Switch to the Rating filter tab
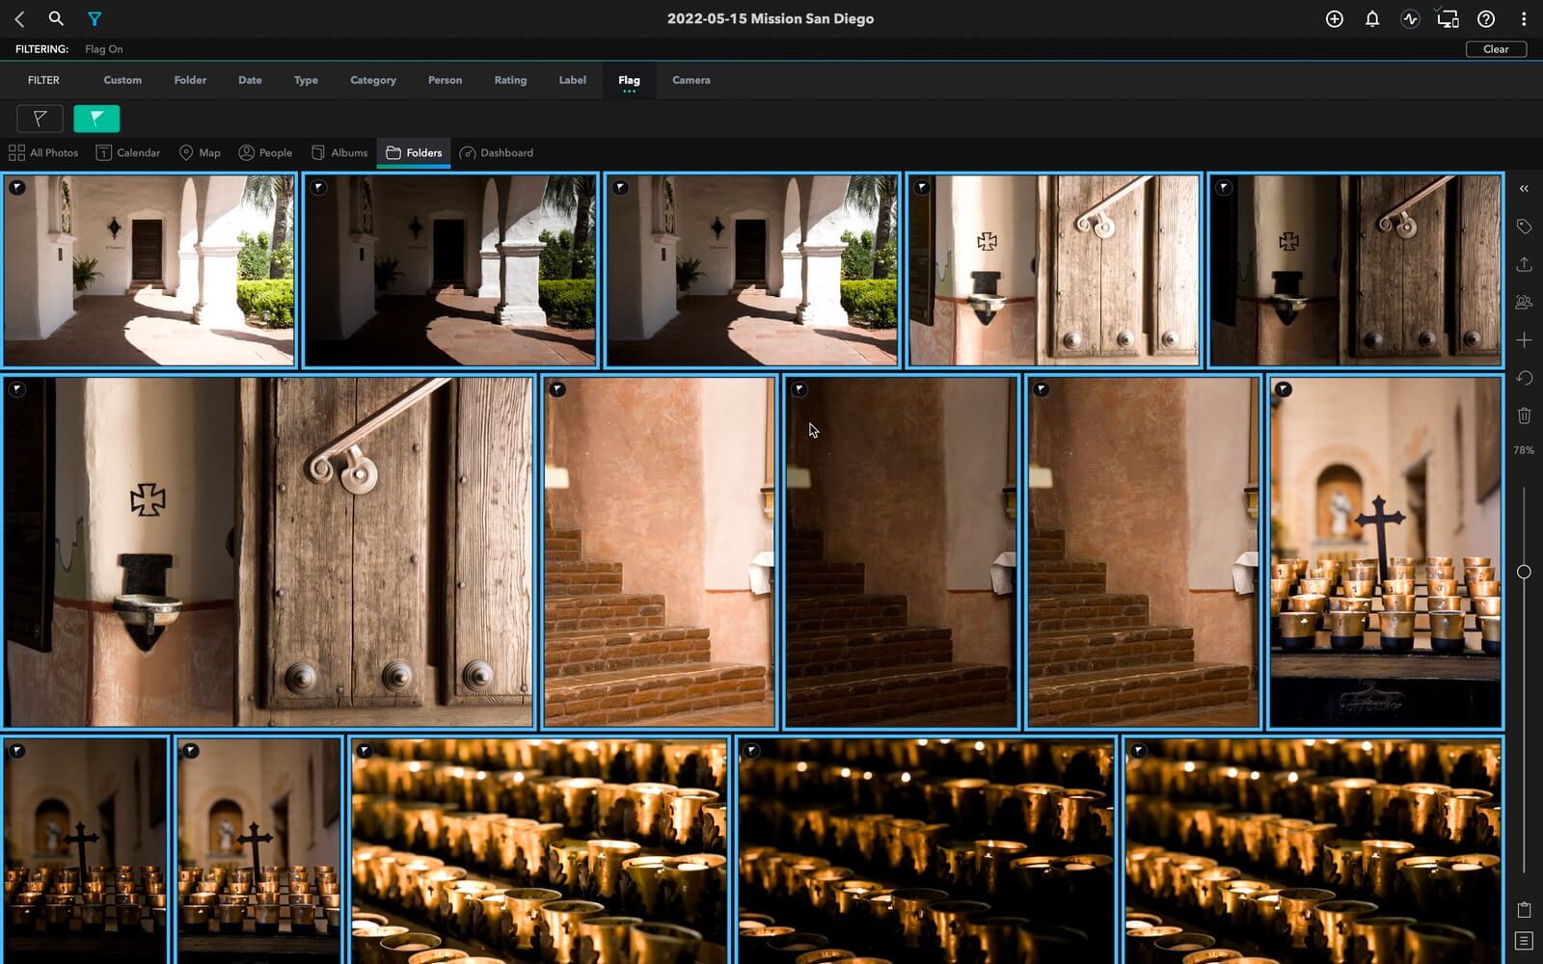This screenshot has width=1543, height=964. [510, 80]
